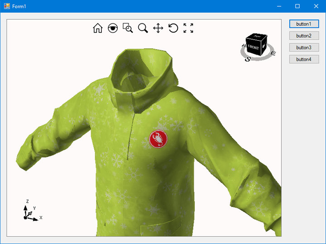Open the Form1 window system menu icon
This screenshot has height=244, width=326.
(x=6, y=6)
